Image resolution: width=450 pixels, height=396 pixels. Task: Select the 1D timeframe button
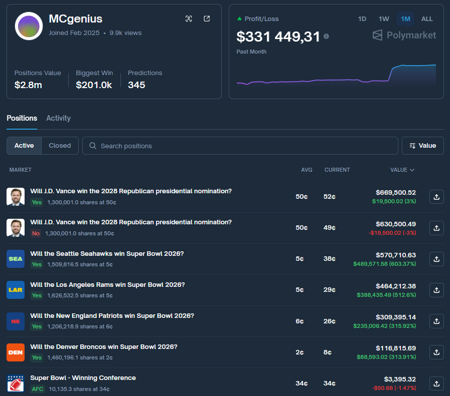362,19
